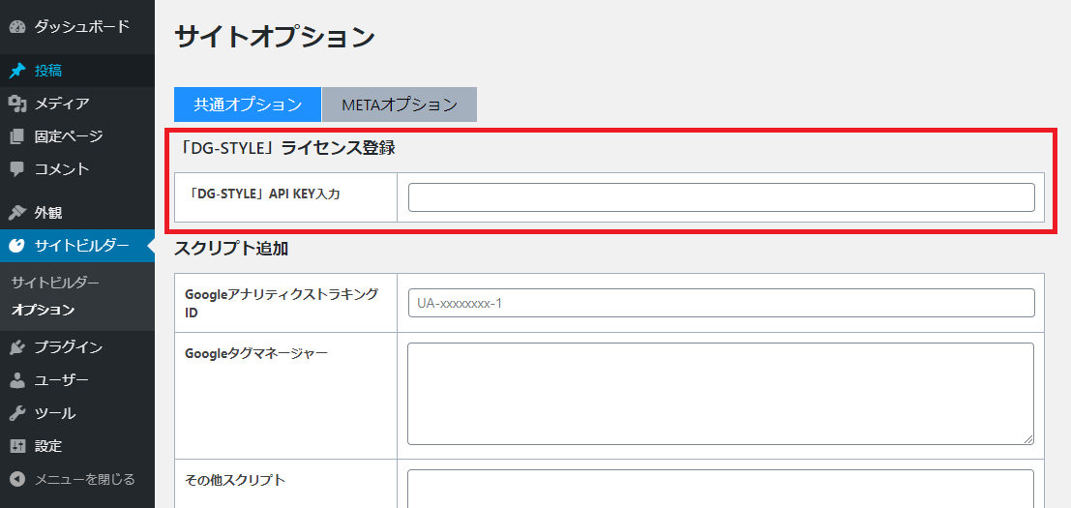Screen dimensions: 1071x508
Task: Select the 共通オプション tab
Action: (x=247, y=105)
